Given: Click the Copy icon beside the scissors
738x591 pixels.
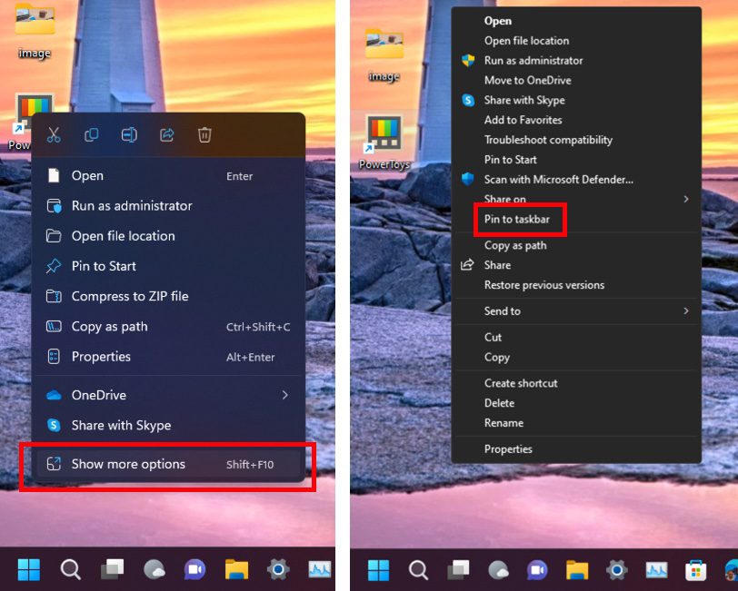Looking at the screenshot, I should [92, 135].
